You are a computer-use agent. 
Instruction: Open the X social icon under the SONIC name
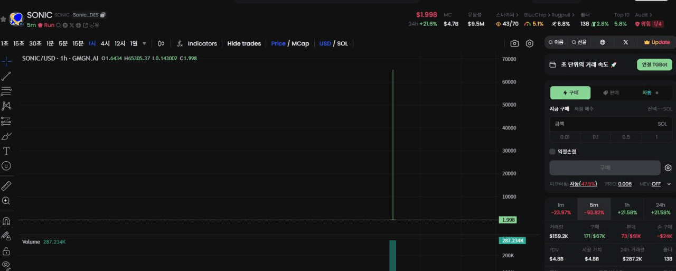[72, 25]
